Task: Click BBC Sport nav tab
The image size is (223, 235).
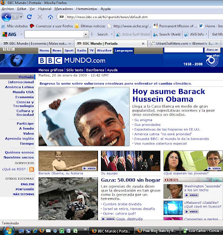Action: click(69, 51)
